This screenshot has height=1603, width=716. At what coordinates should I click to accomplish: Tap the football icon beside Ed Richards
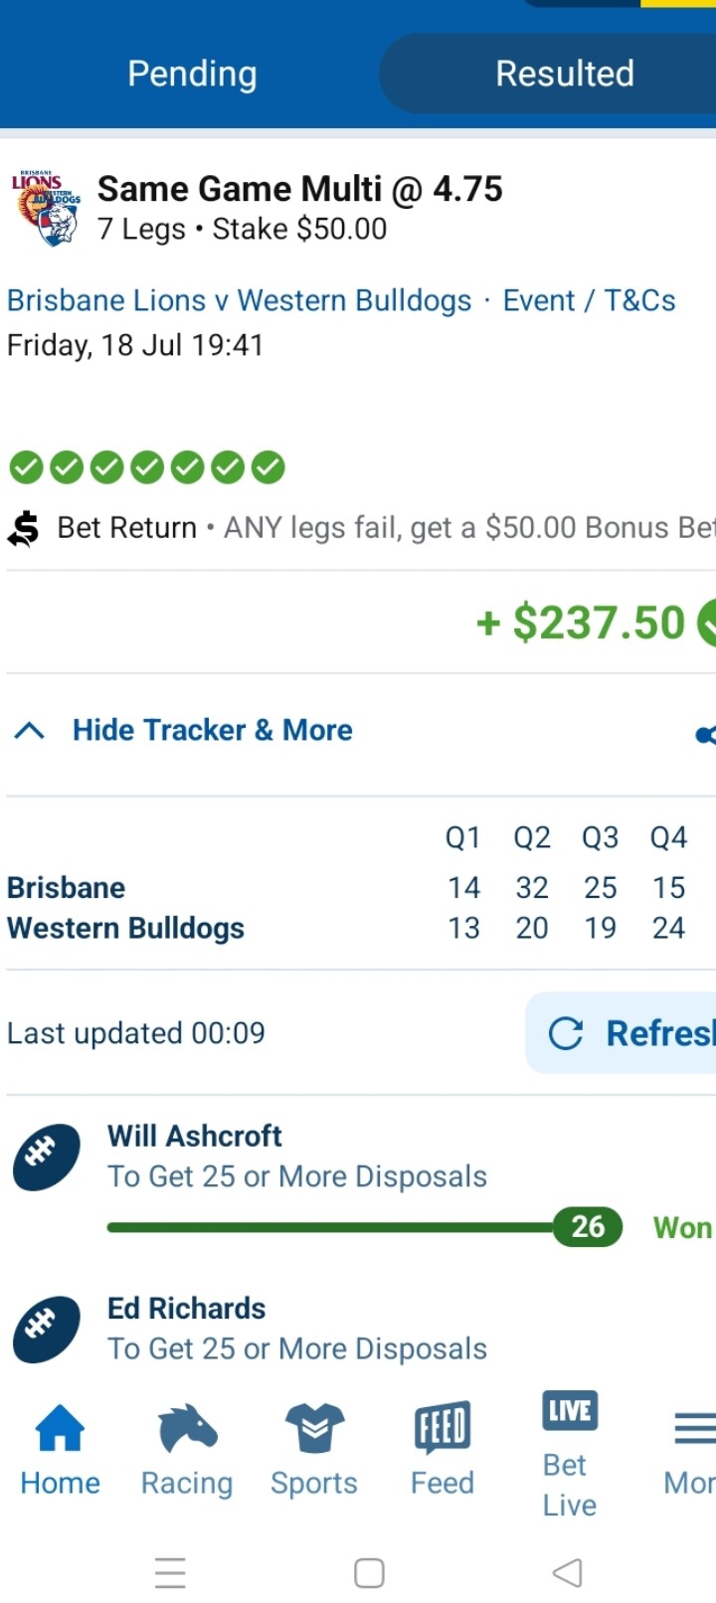(x=46, y=1330)
